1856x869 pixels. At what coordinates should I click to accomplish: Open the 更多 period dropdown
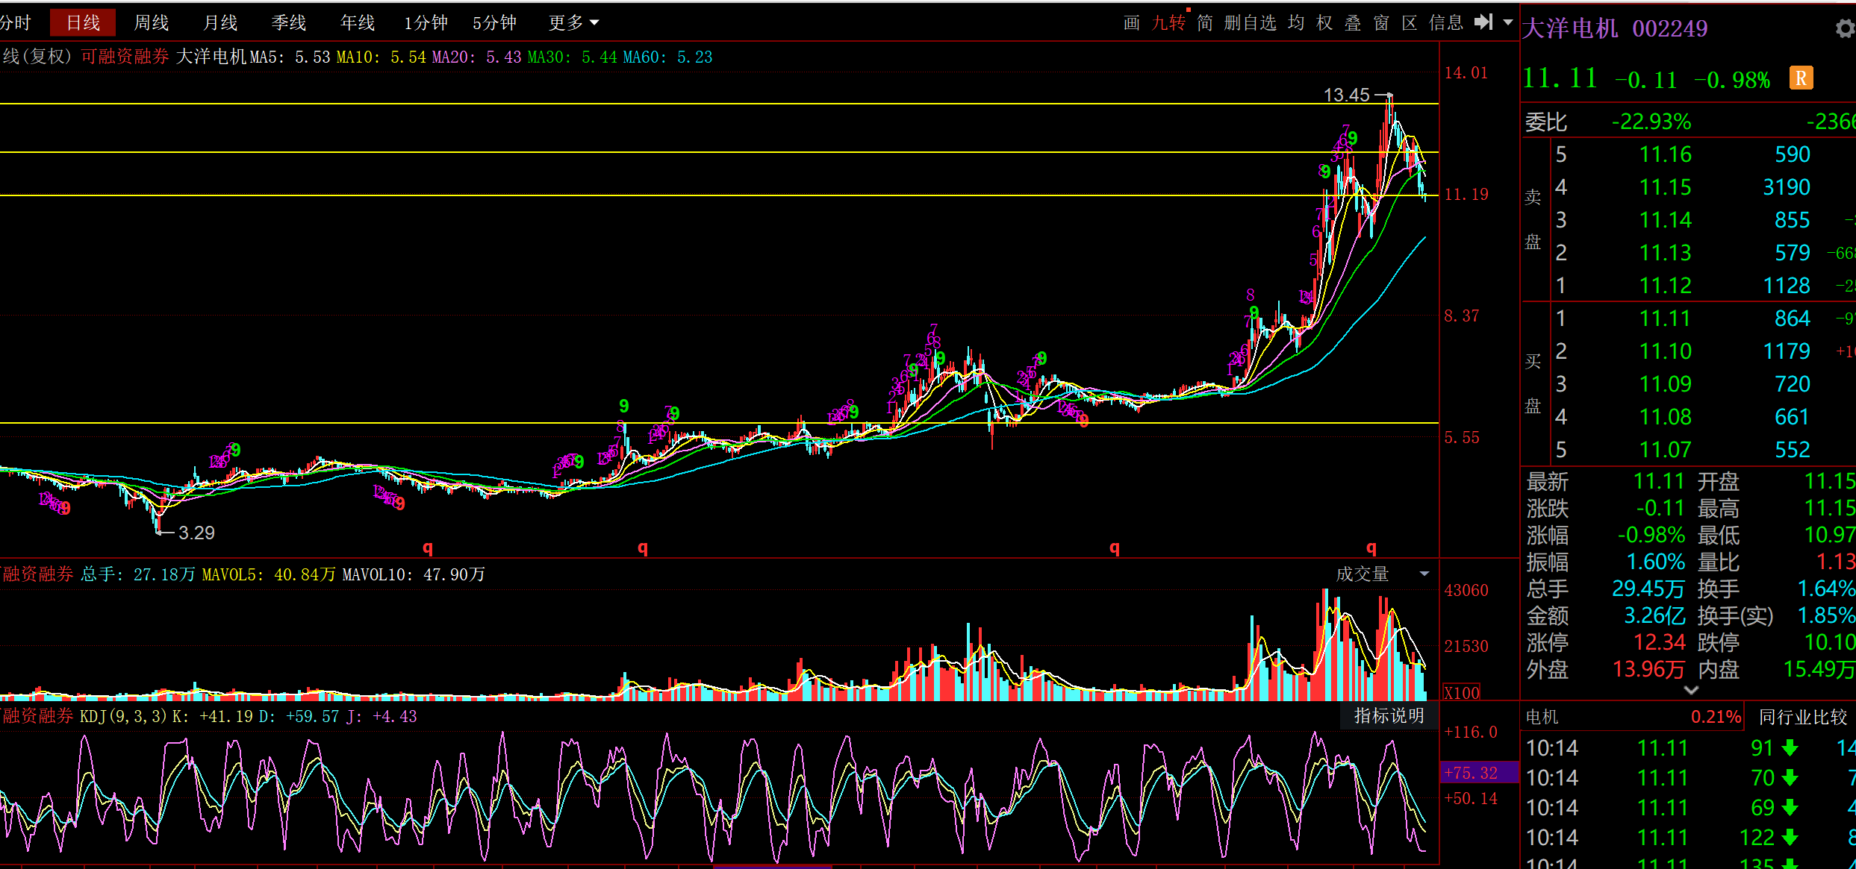coord(573,22)
